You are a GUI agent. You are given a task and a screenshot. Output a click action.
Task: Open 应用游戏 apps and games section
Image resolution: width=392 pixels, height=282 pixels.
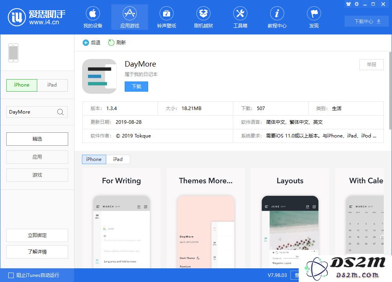tap(130, 17)
